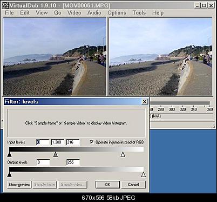Click the video histogram display area
Screen dimensions: 217x202
76,123
